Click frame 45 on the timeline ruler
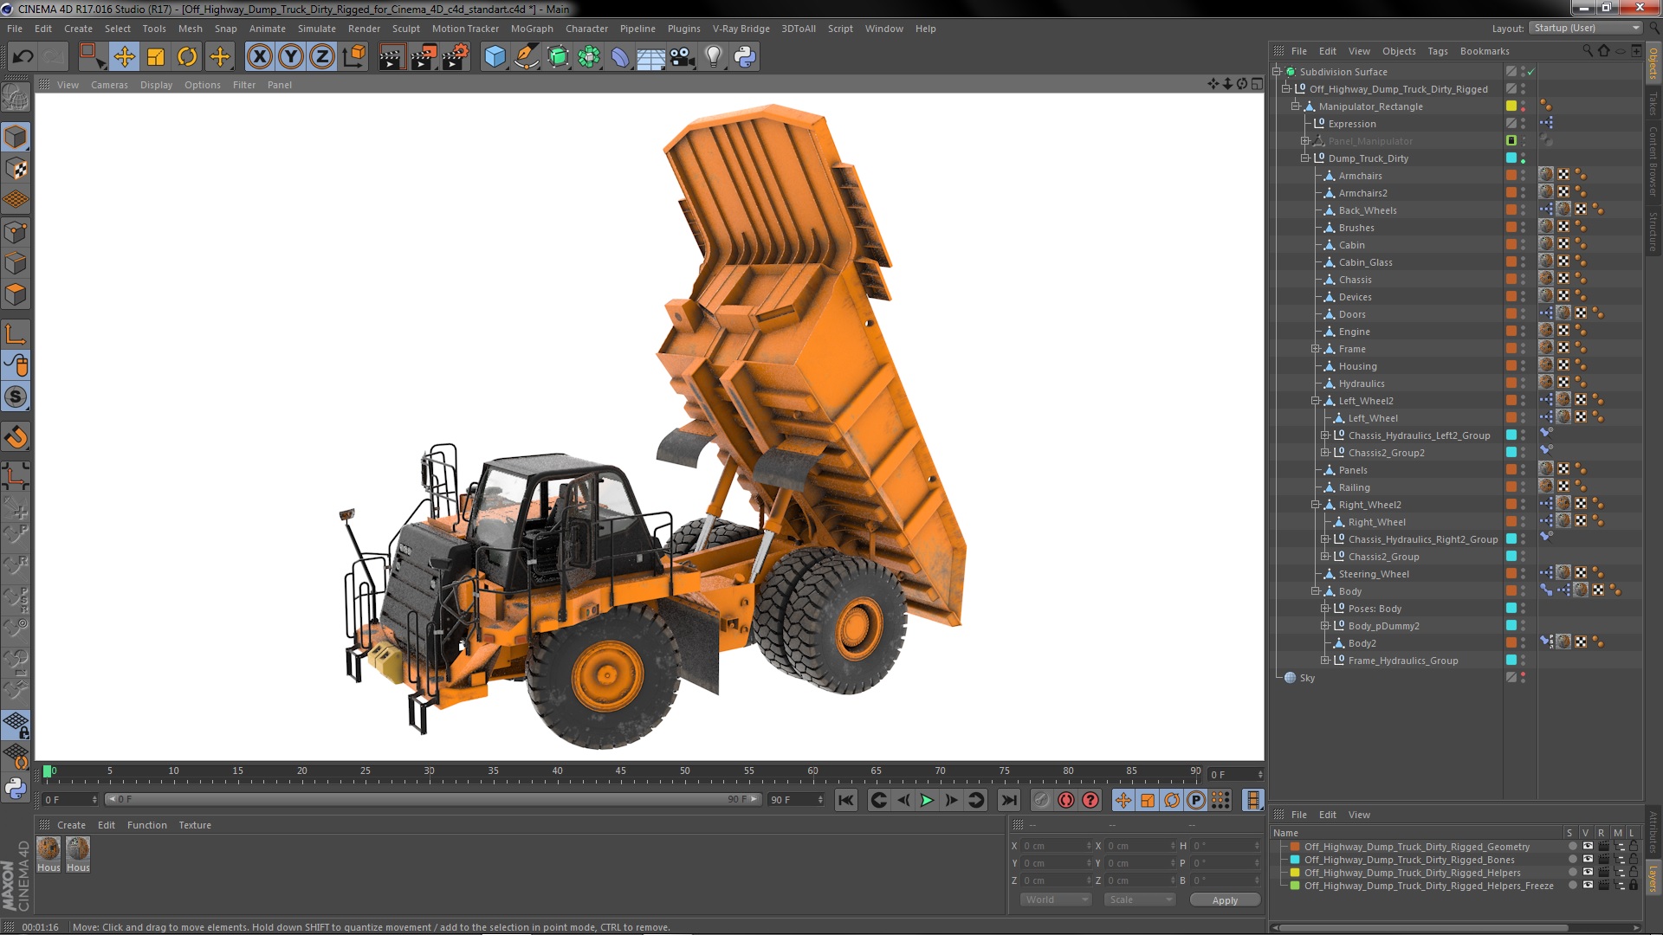This screenshot has width=1663, height=935. [x=621, y=772]
